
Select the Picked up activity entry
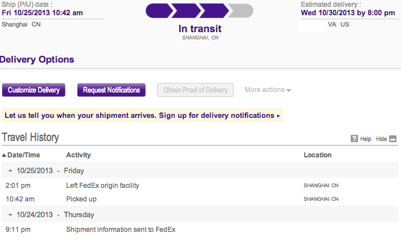(x=80, y=199)
